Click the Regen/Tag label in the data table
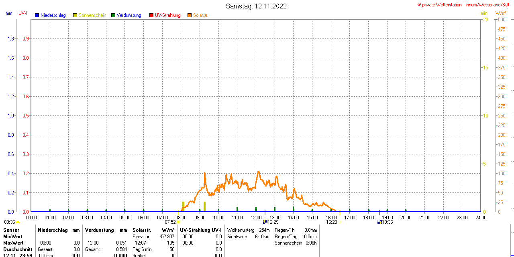 [x=286, y=237]
